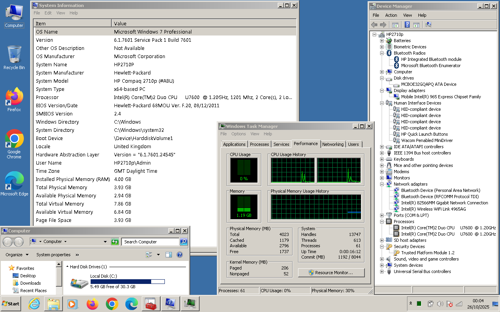Screen dimensions: 500x312
Task: Click the Device Manager blue Help icon
Action: coord(407,25)
